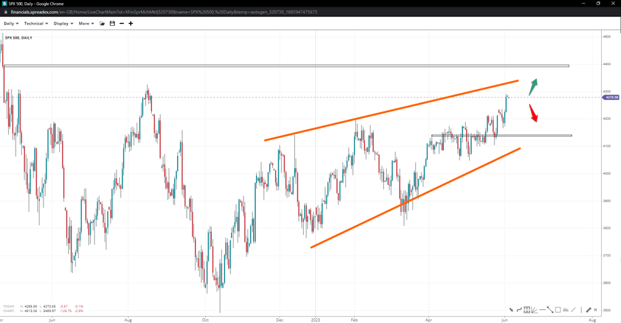This screenshot has width=621, height=323.
Task: Open the Daily timeframe dropdown
Action: [x=11, y=24]
